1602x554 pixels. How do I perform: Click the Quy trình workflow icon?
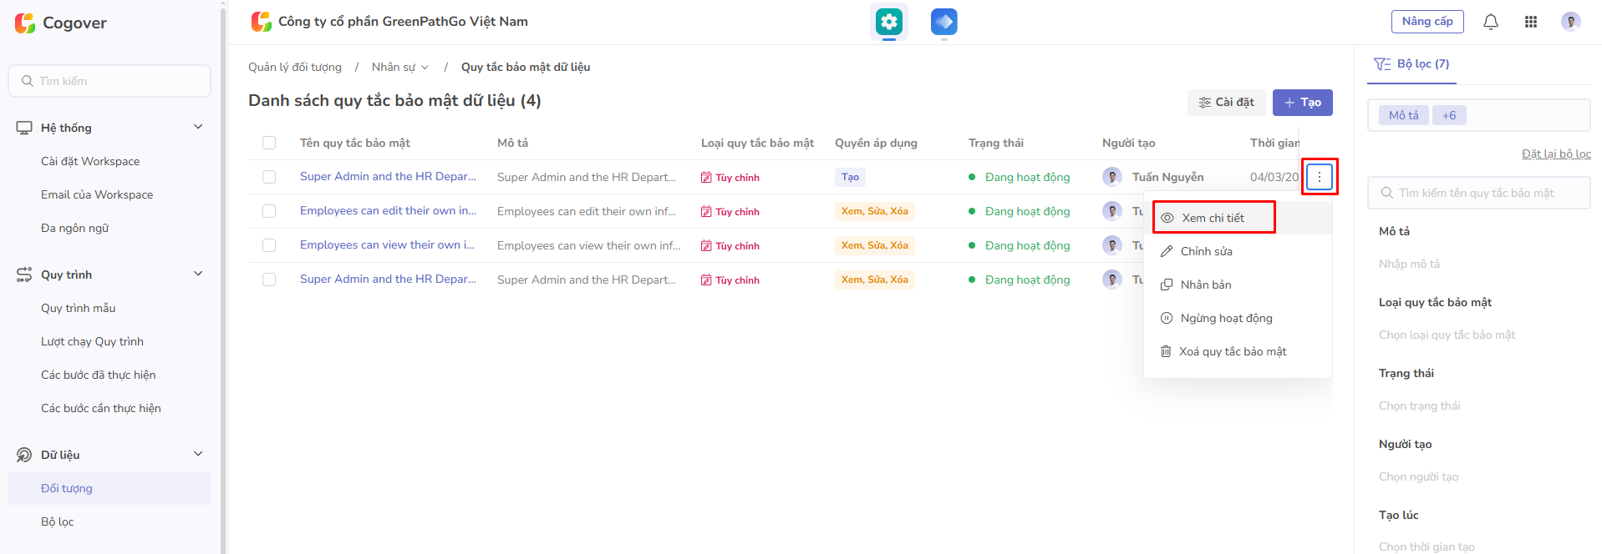pos(24,274)
